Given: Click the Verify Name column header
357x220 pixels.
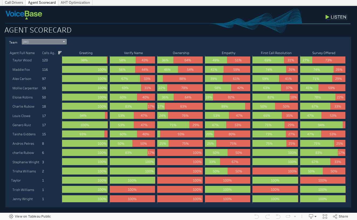Looking at the screenshot, I should pyautogui.click(x=133, y=53).
